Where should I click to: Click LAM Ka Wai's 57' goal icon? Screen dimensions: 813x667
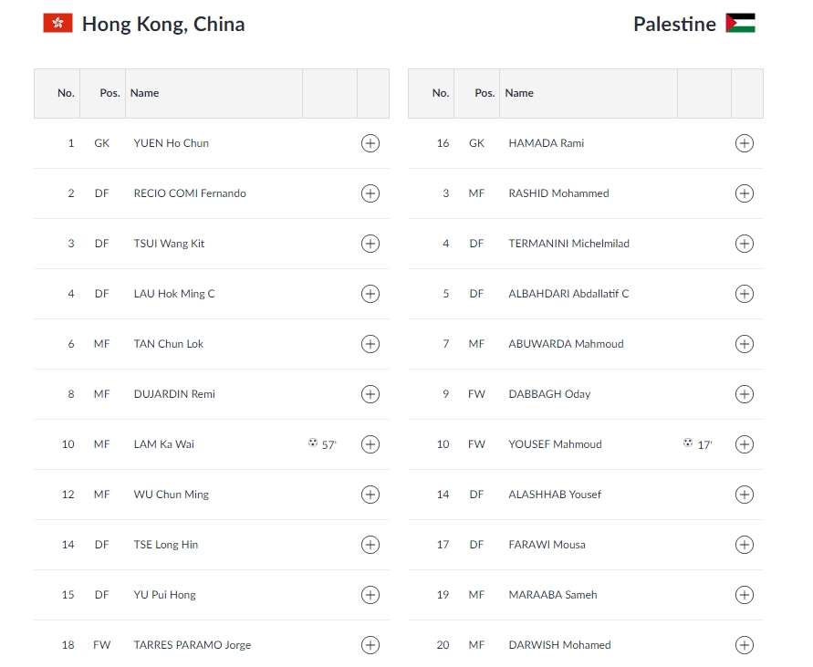[313, 443]
